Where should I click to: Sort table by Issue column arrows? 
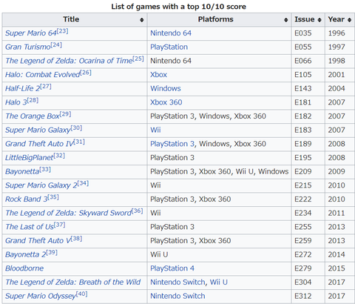coord(319,20)
